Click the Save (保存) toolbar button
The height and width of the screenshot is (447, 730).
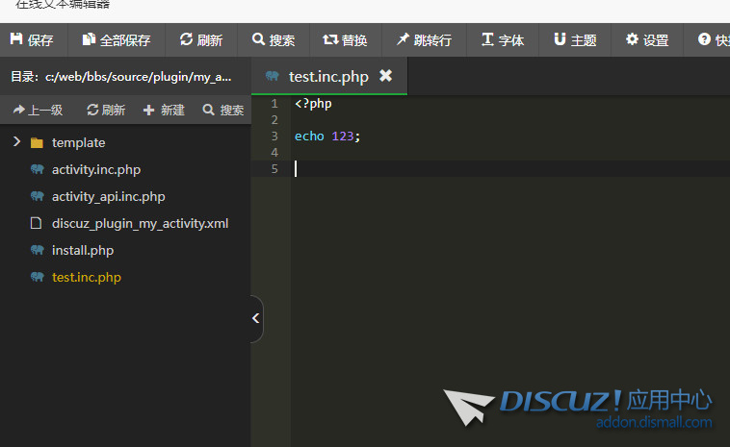[x=32, y=40]
